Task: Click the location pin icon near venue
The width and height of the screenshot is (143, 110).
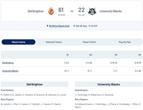Action: point(47,26)
